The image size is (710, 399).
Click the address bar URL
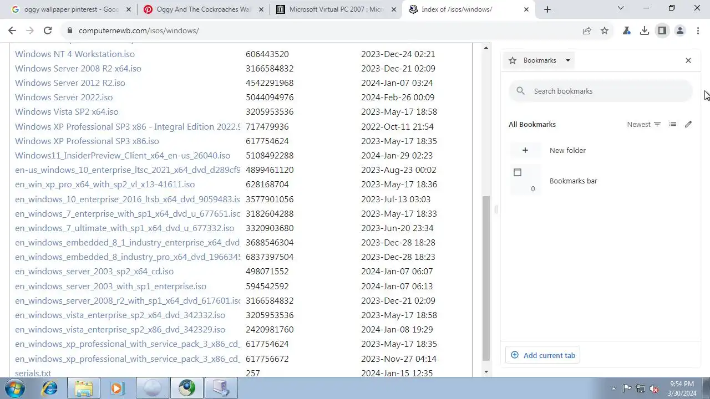click(x=139, y=30)
